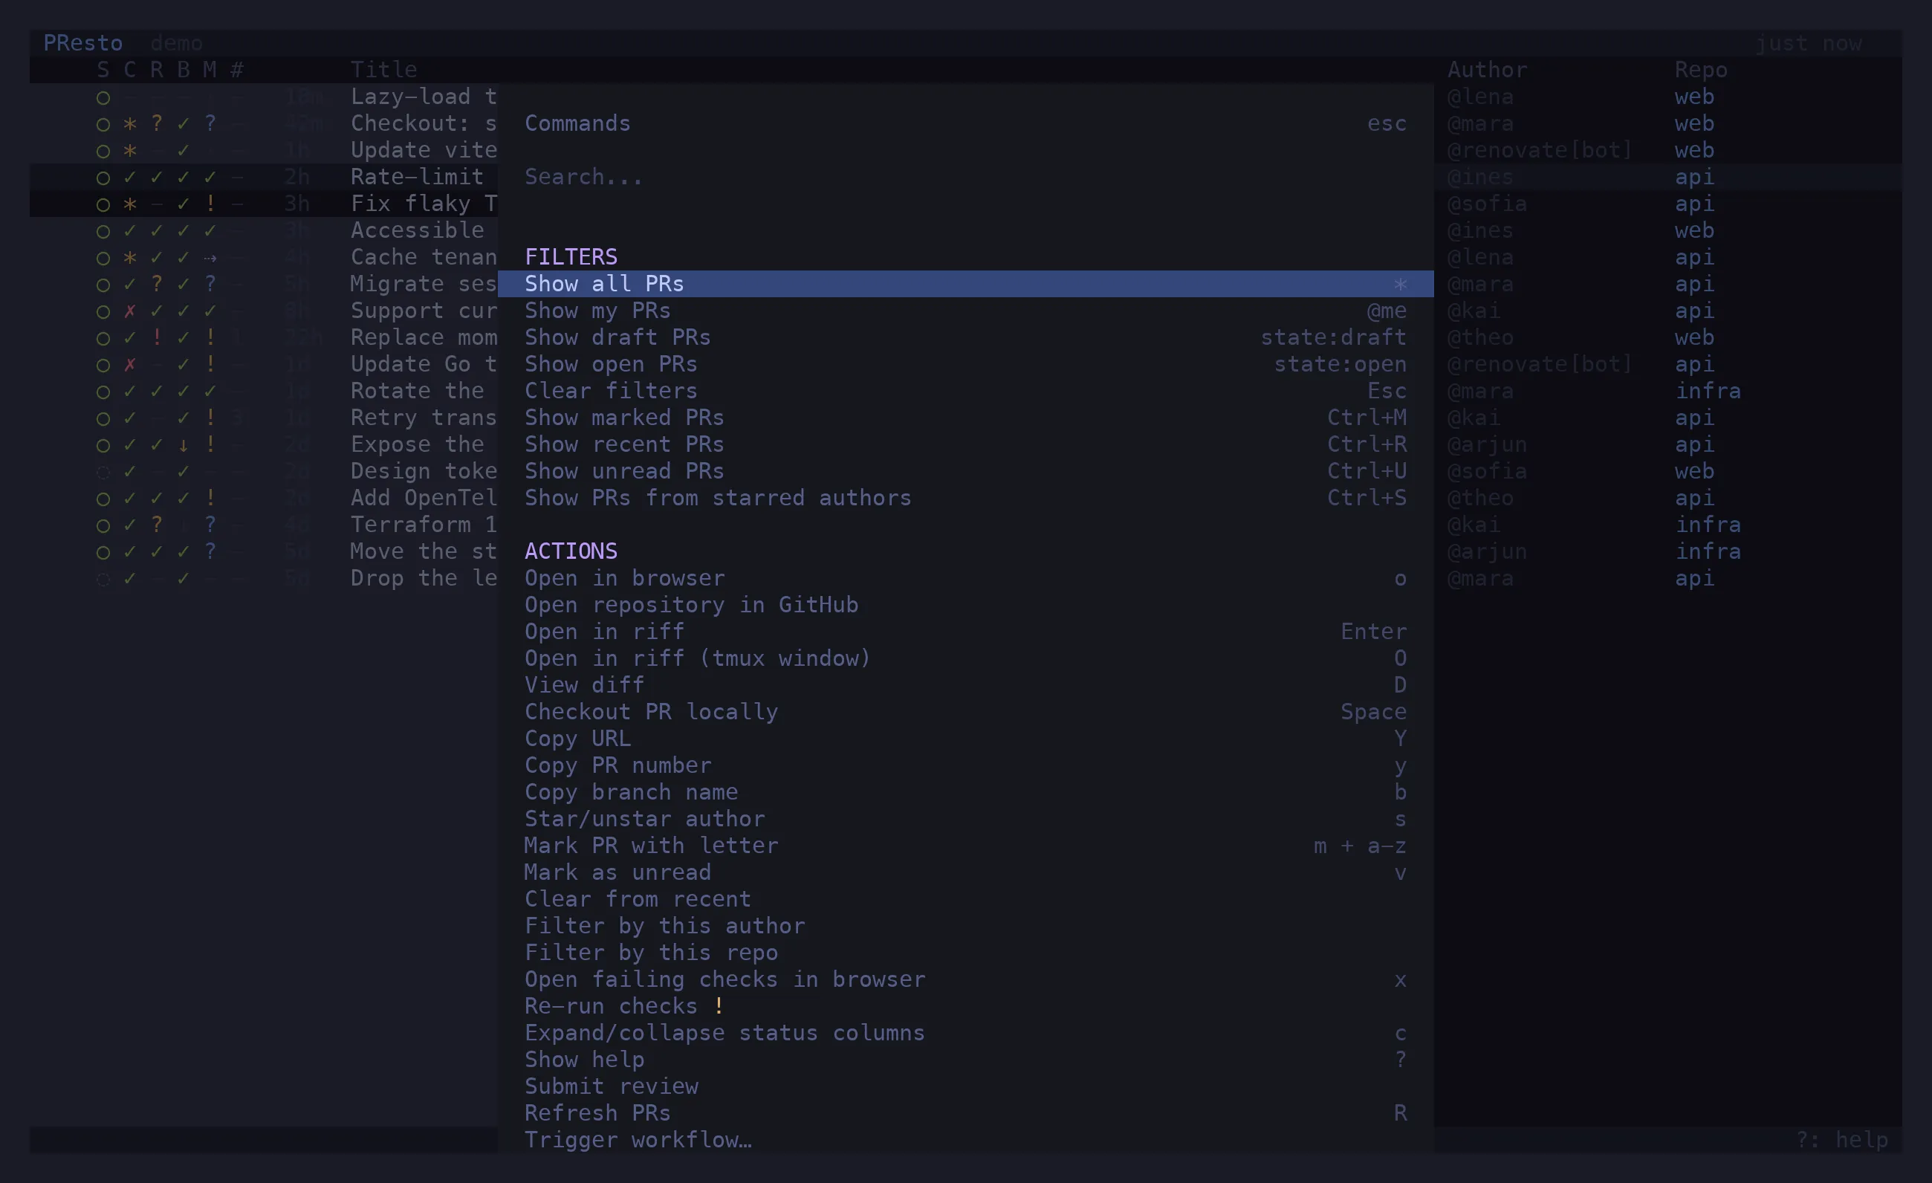Click the PResto app title

pyautogui.click(x=82, y=43)
